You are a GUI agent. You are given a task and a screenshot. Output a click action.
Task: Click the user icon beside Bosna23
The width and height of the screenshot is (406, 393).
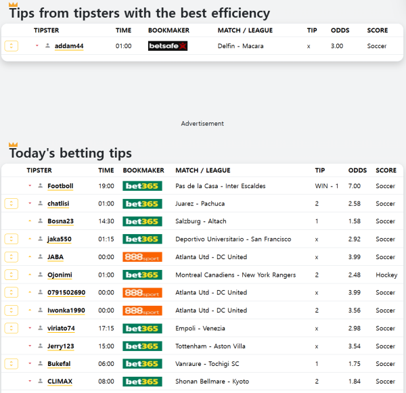coord(41,221)
